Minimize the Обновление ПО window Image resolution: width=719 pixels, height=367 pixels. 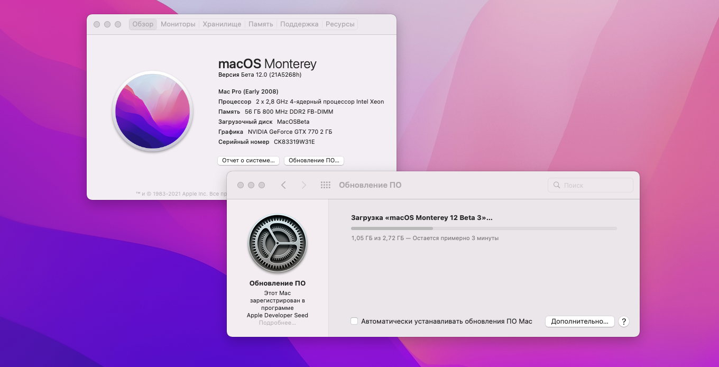click(251, 185)
